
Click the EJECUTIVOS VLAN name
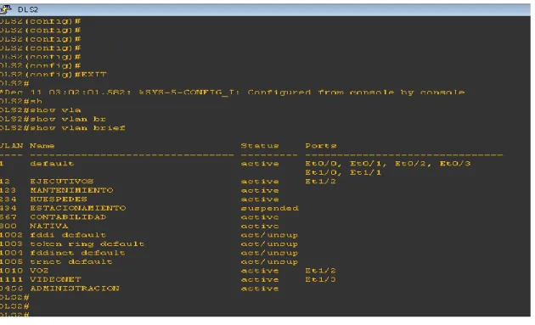tap(62, 181)
